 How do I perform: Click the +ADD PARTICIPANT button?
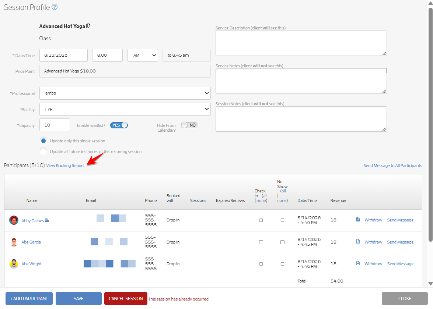pos(29,299)
